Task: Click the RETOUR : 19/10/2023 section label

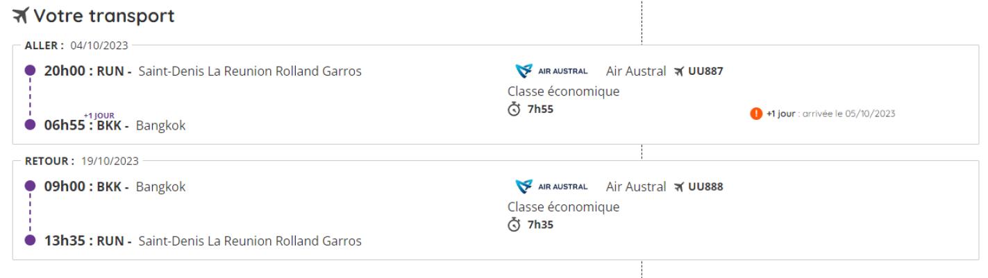Action: click(77, 162)
